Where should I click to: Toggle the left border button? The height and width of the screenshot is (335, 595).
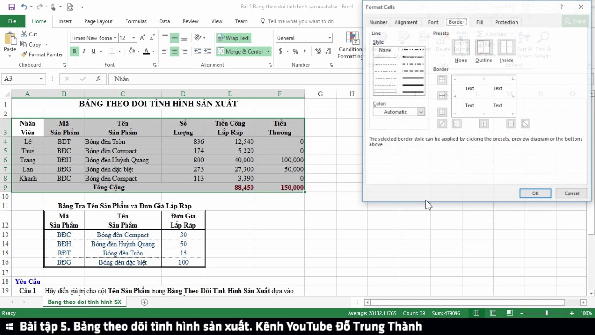[456, 123]
